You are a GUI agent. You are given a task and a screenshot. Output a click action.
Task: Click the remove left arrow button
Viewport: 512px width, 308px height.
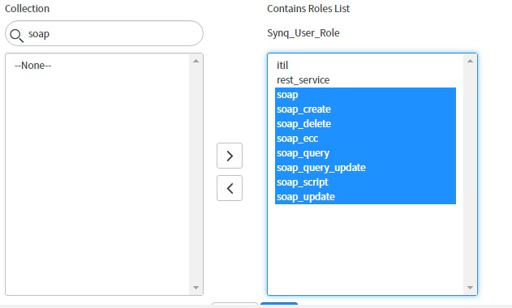tap(230, 188)
